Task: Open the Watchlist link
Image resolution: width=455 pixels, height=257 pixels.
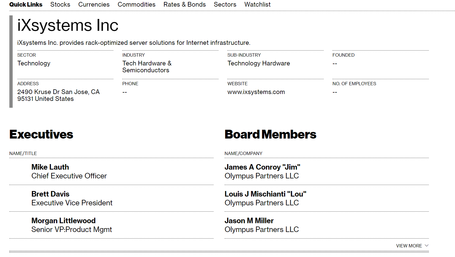Action: 257,4
